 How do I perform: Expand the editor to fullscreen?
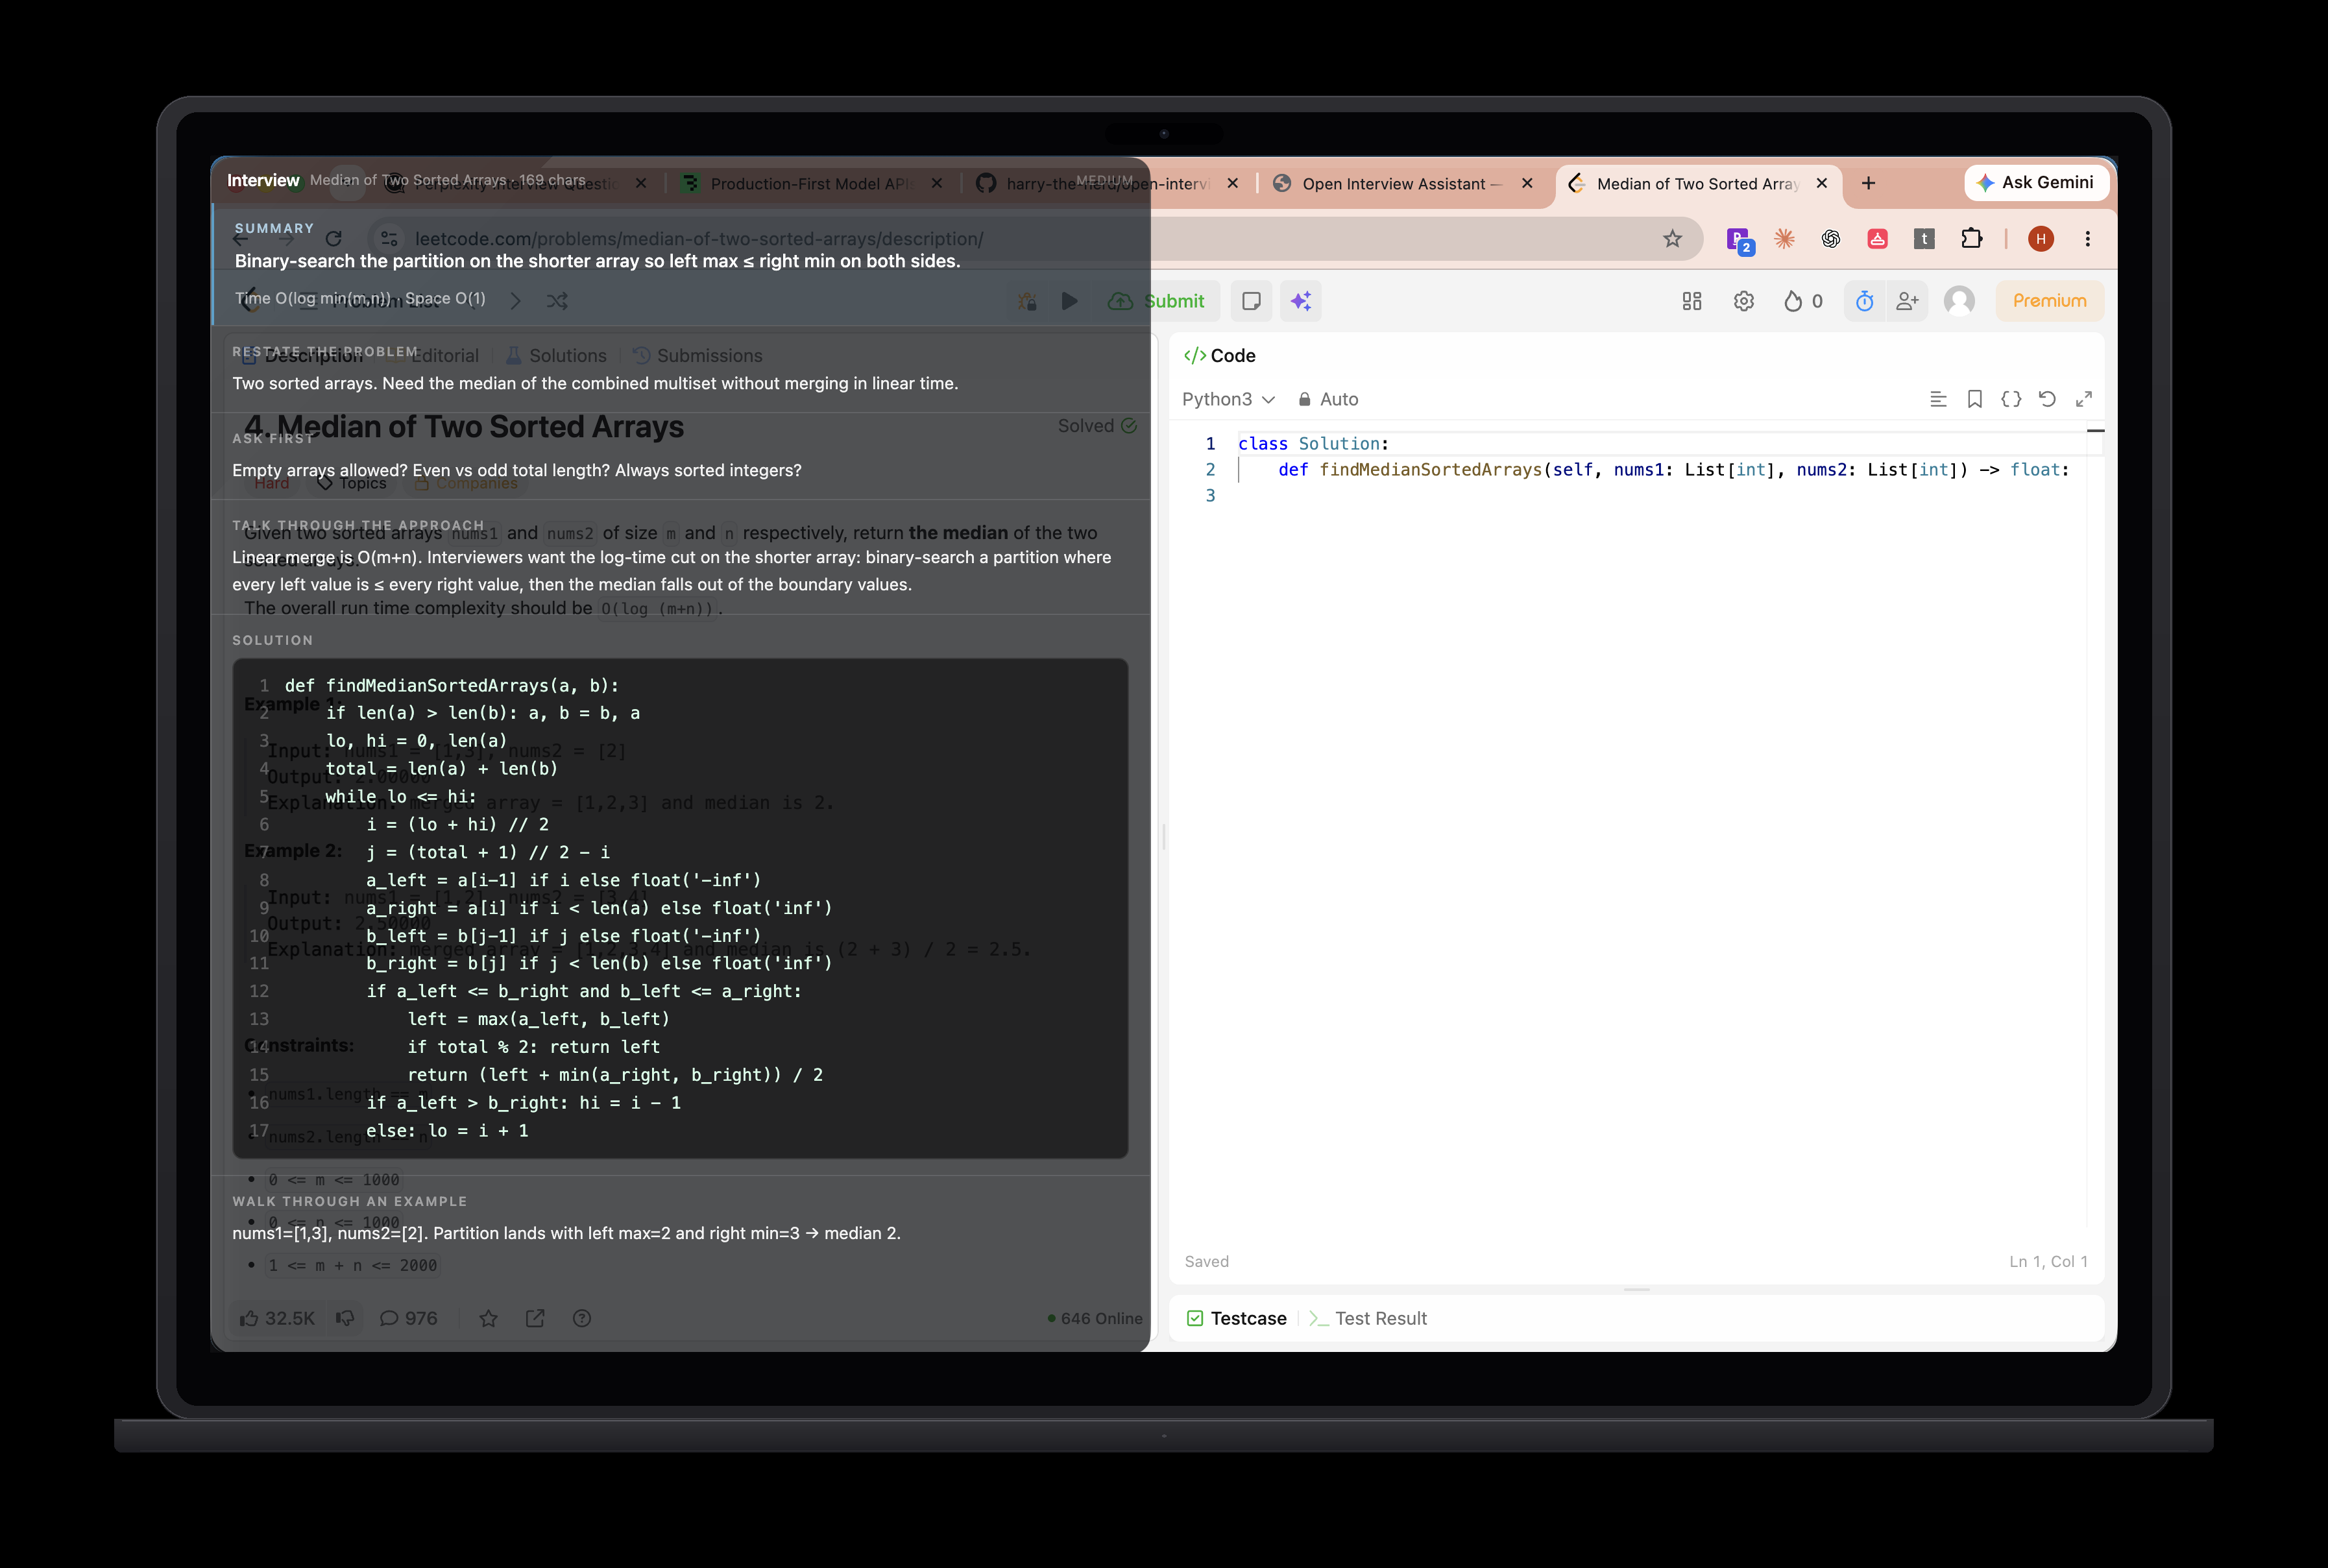2084,399
